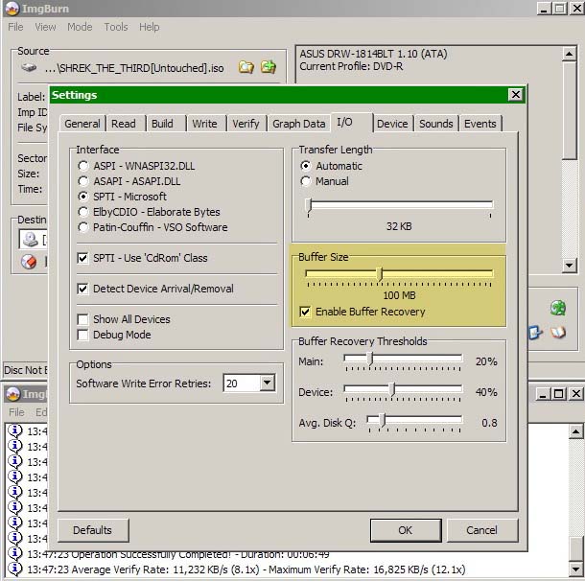Click OK to save settings

point(406,530)
